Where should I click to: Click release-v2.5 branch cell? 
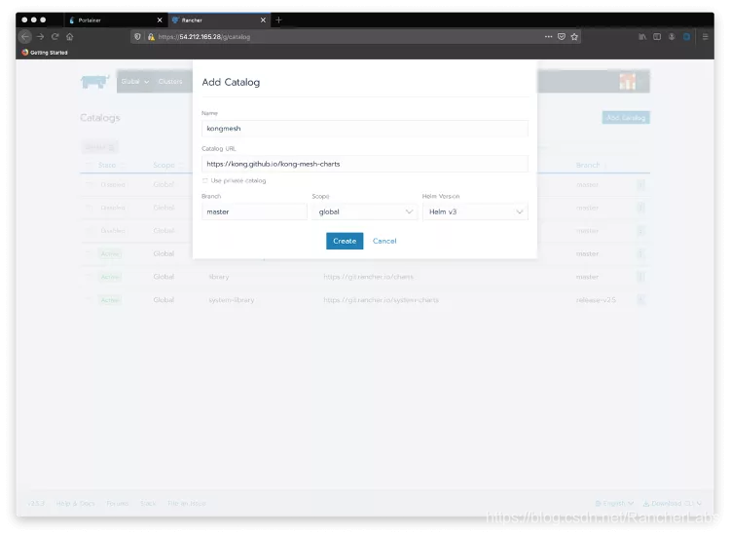(596, 300)
